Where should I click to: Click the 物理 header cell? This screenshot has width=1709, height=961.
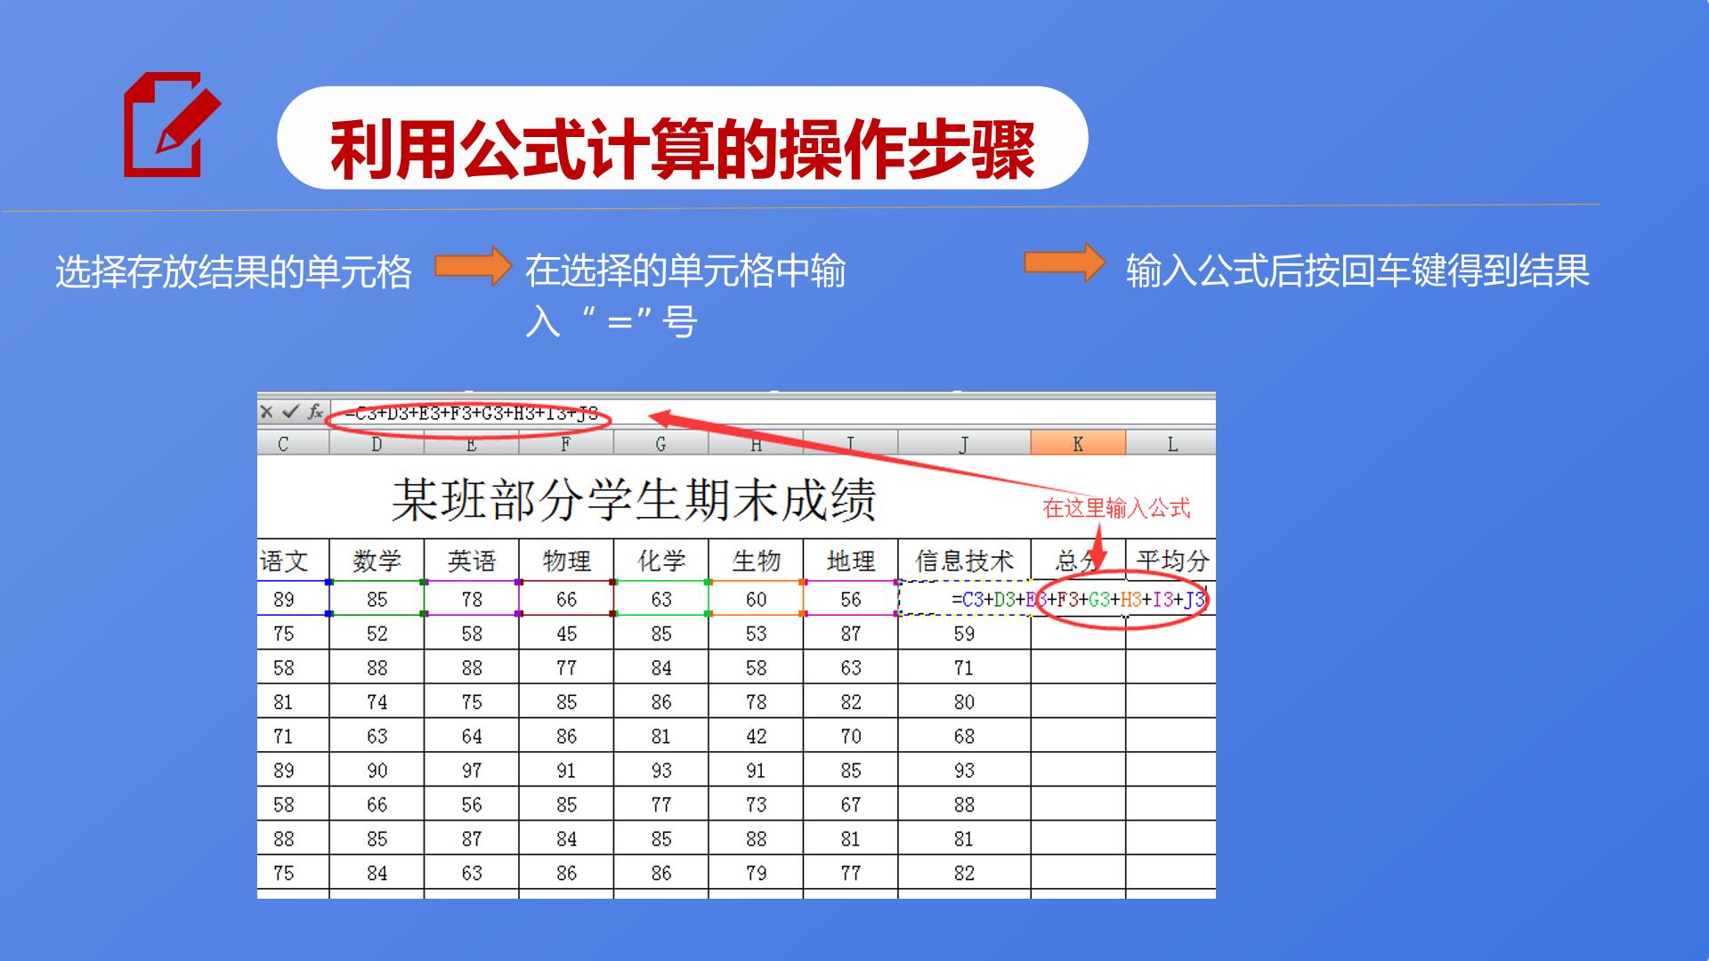[x=566, y=561]
